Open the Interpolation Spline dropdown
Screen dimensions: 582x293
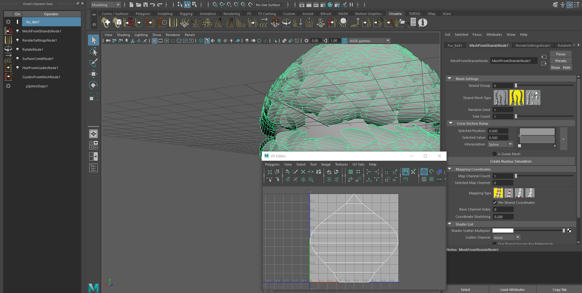(x=500, y=145)
